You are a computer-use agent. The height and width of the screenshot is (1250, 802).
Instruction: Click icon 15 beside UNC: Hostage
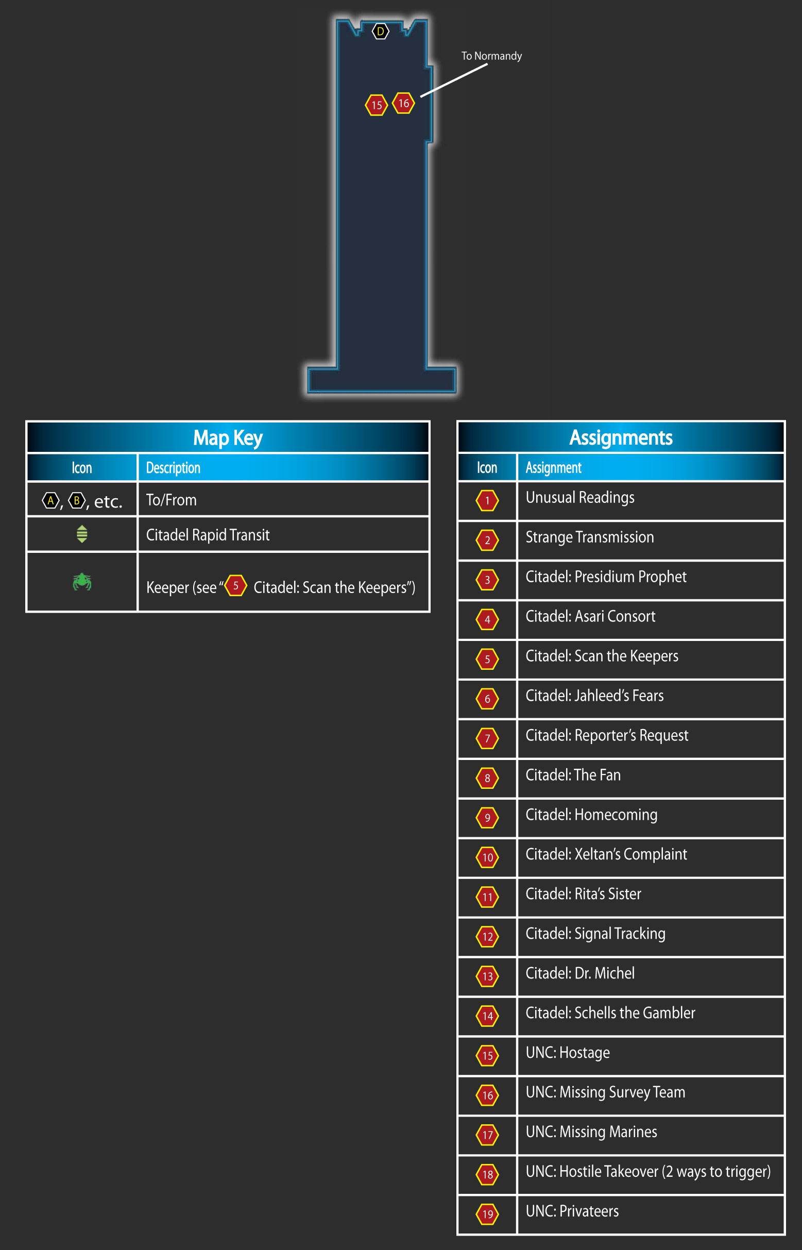click(x=487, y=1056)
